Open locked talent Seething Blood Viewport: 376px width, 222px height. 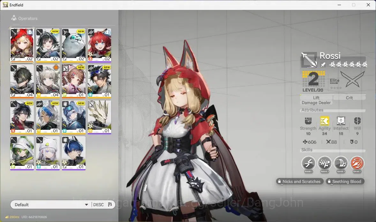tap(345, 181)
